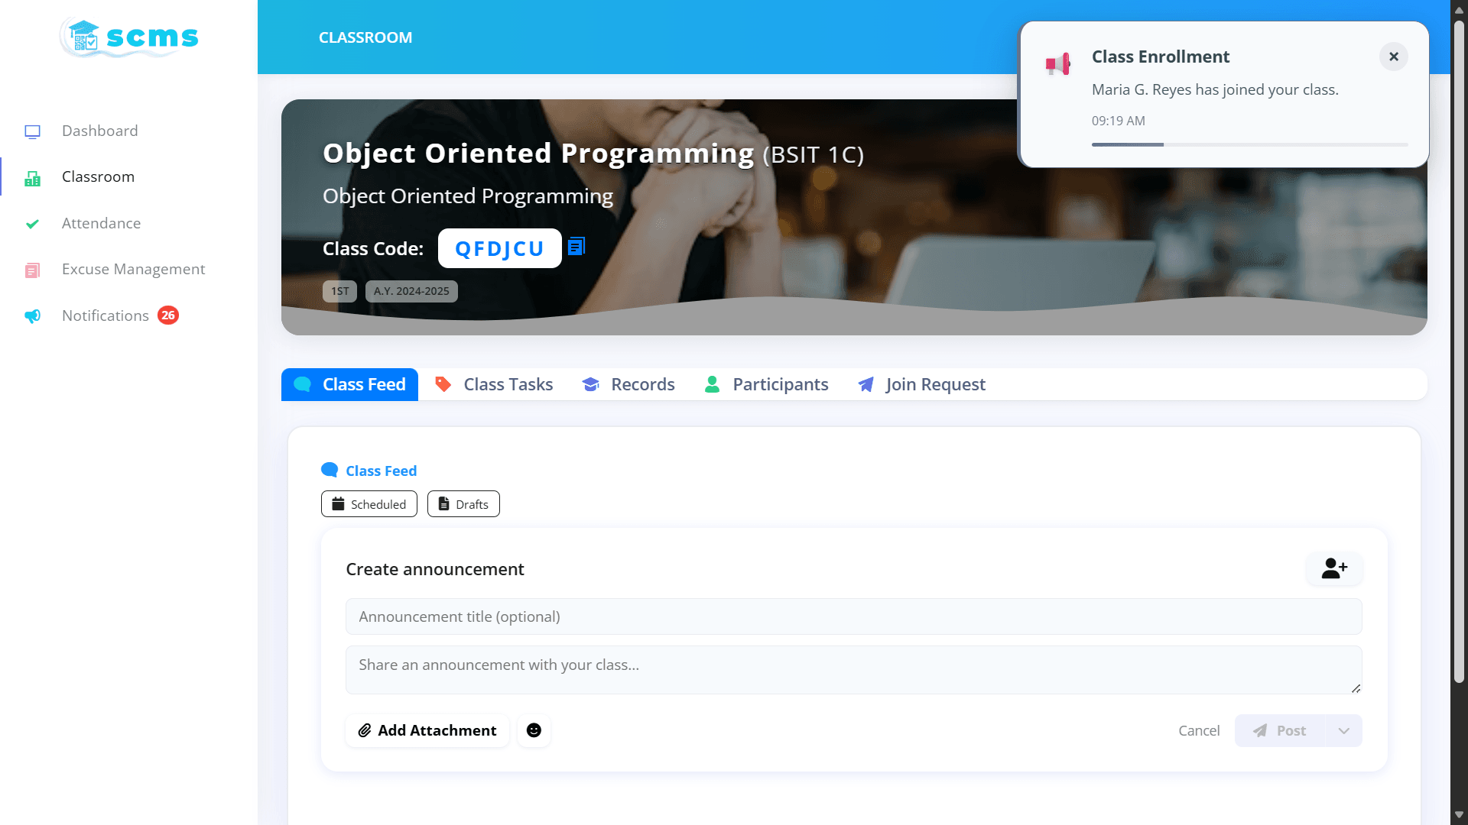
Task: Copy class code with the copy icon
Action: (x=576, y=246)
